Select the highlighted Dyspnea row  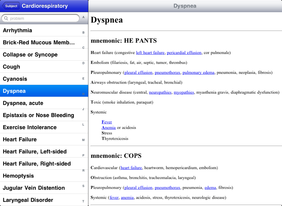coord(44,91)
